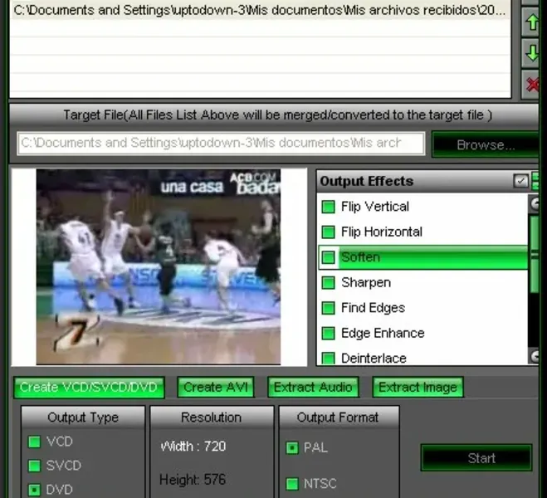This screenshot has width=547, height=498.
Task: Click the basketball video preview
Action: (159, 266)
